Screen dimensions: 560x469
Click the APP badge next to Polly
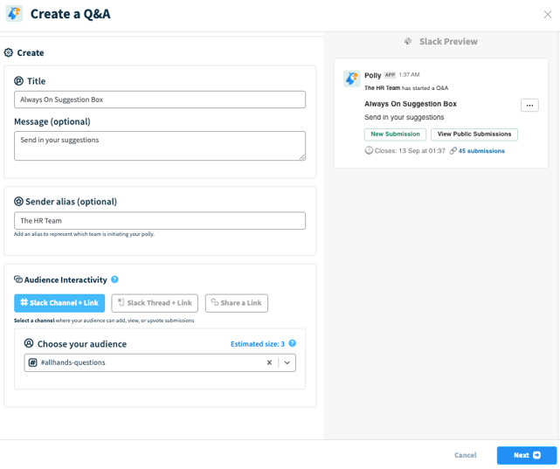390,75
